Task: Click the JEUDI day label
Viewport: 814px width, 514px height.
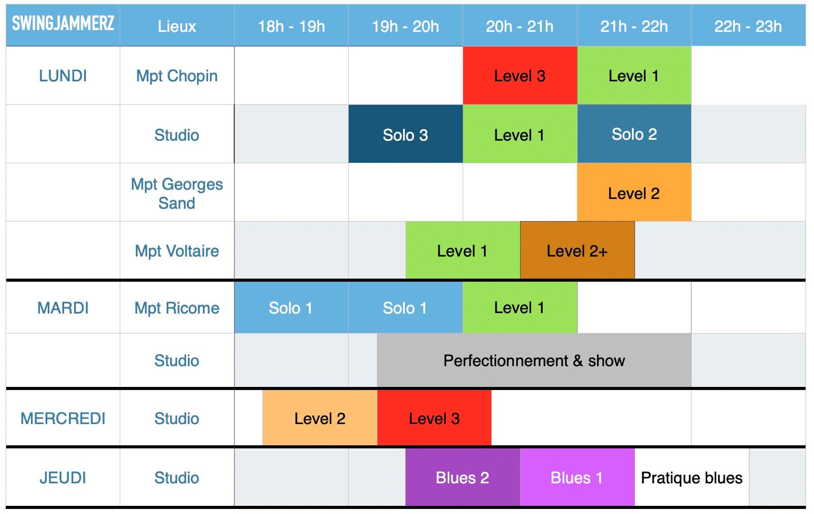Action: [x=63, y=477]
